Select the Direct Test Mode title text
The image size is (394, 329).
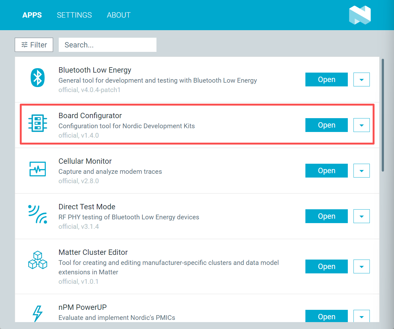(x=87, y=207)
